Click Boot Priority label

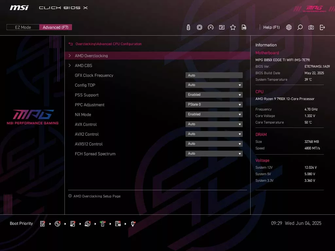[21, 224]
